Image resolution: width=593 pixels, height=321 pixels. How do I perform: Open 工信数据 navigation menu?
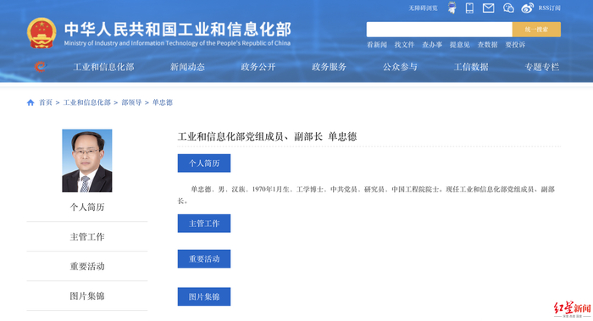tap(471, 67)
